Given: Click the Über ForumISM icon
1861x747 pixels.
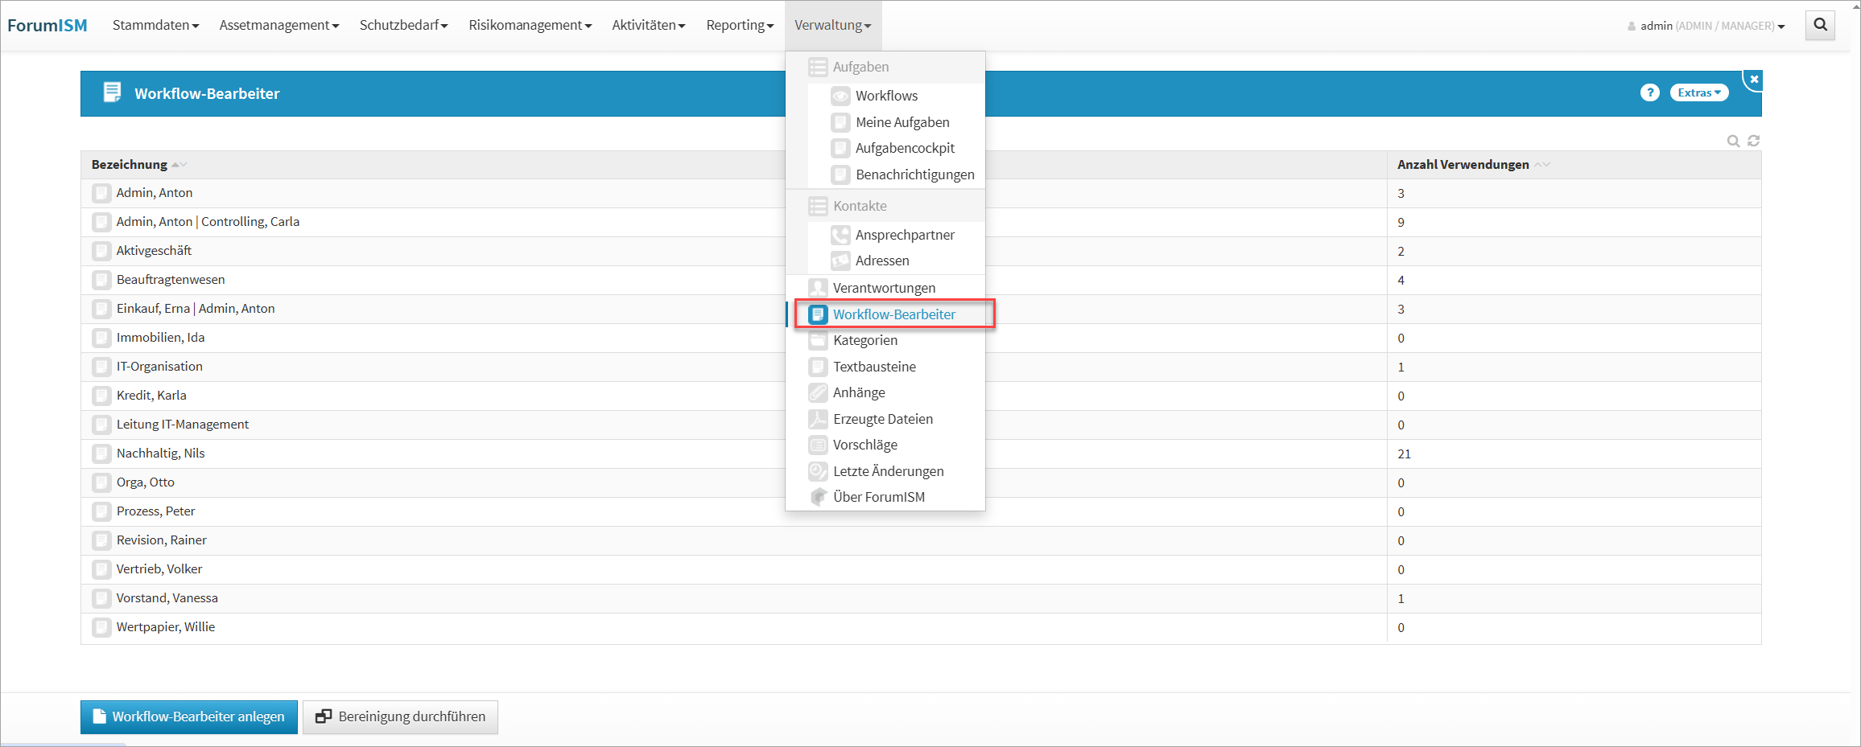Looking at the screenshot, I should pyautogui.click(x=818, y=497).
